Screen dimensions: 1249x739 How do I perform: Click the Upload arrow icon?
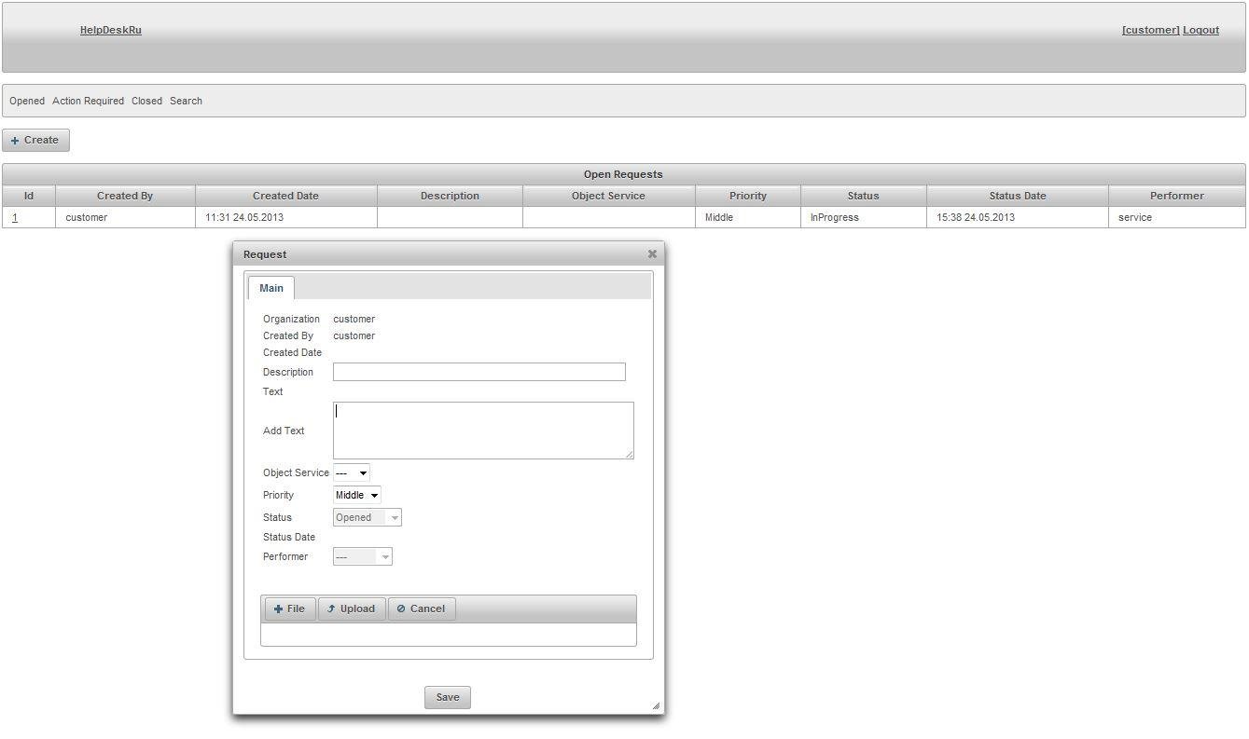(x=331, y=609)
